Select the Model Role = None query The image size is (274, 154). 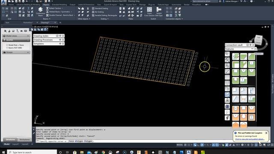coord(16,45)
